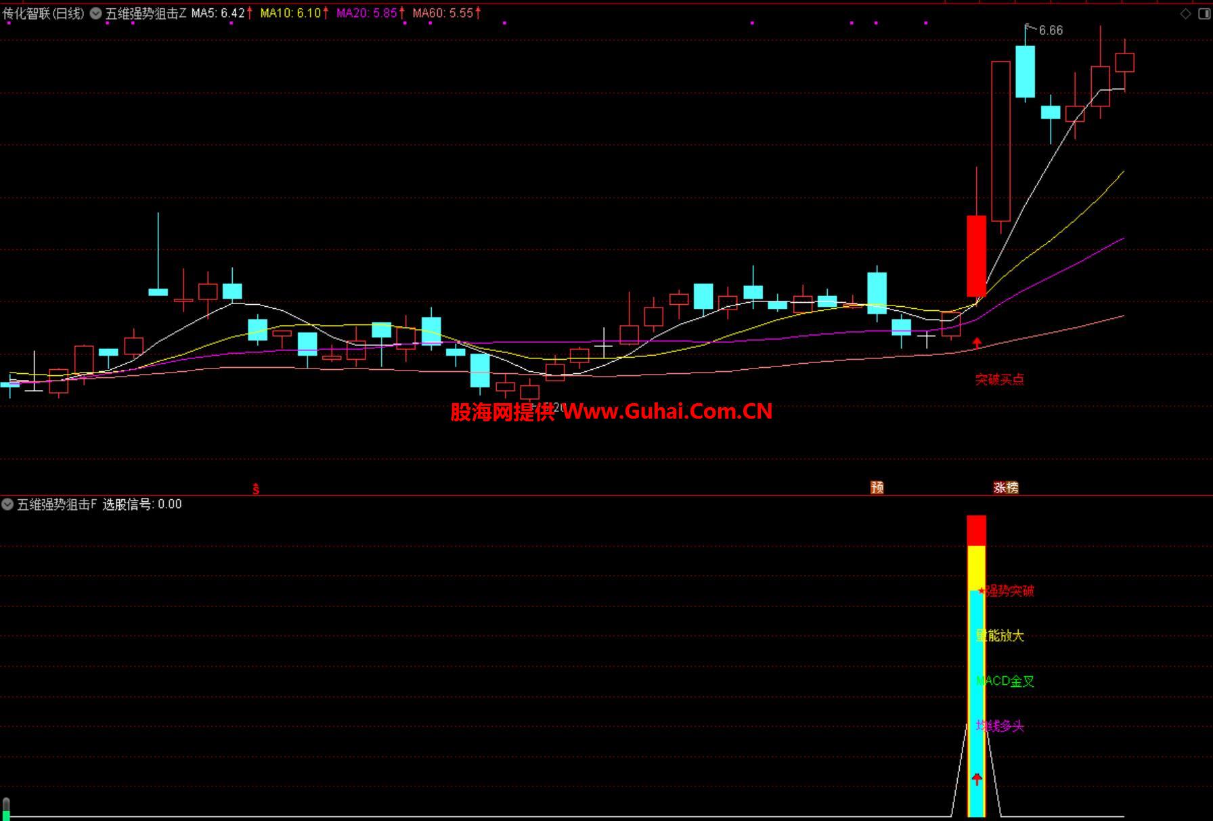
Task: Click the green thermometer bar at bottom left
Action: [x=6, y=809]
